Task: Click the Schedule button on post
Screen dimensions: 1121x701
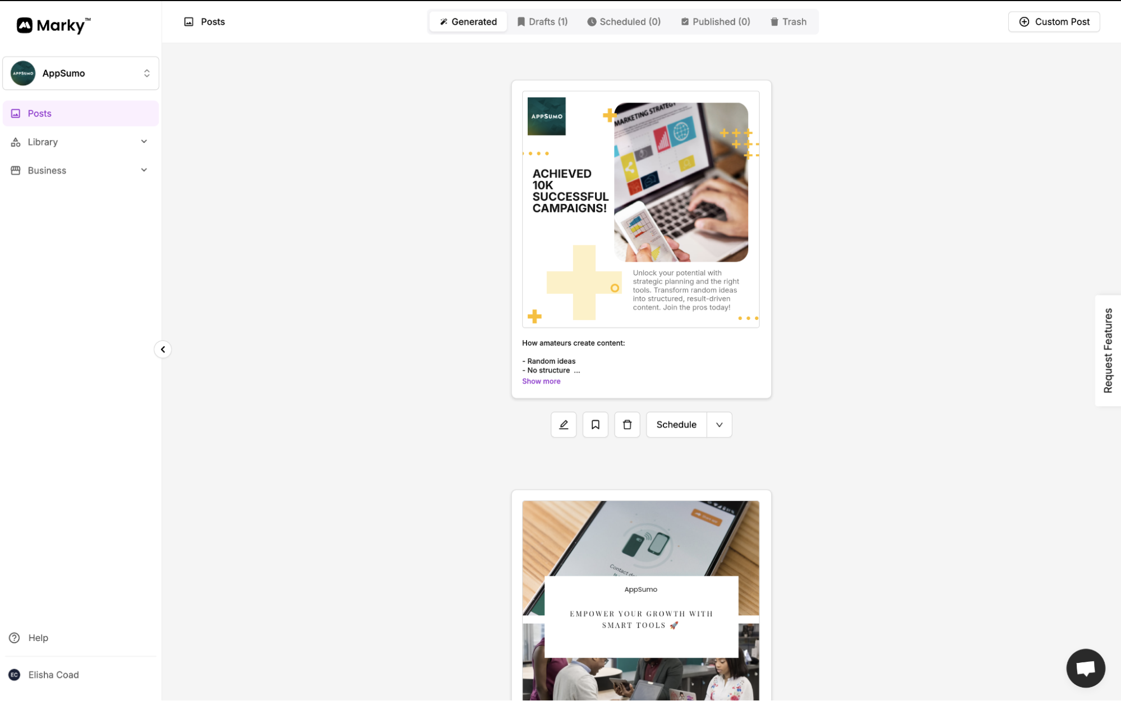Action: click(x=676, y=424)
